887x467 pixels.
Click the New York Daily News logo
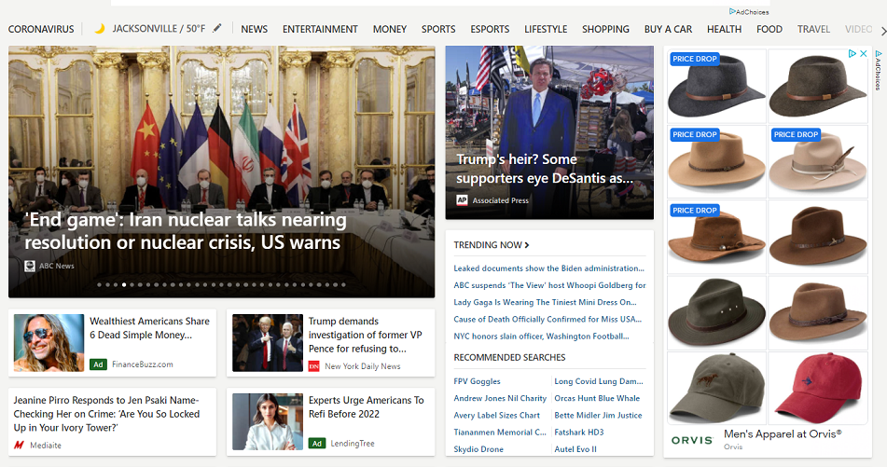tap(314, 366)
